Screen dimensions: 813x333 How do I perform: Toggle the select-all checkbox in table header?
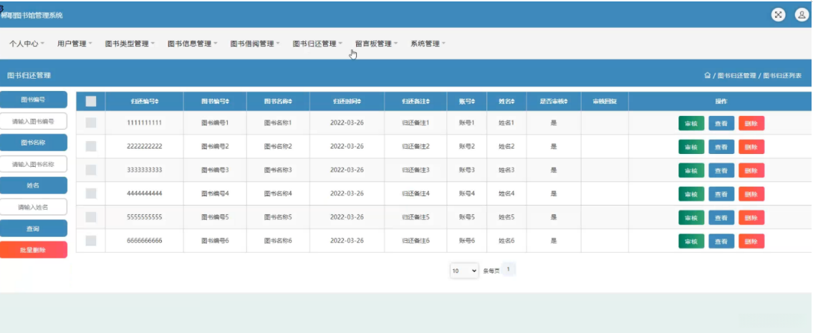[91, 101]
